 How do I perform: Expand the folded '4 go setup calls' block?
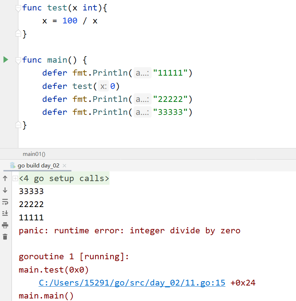(15, 179)
